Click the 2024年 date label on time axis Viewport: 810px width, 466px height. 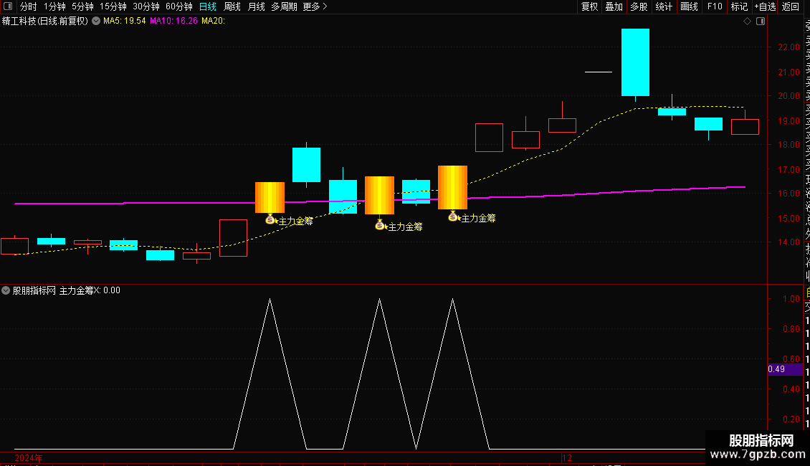[29, 457]
